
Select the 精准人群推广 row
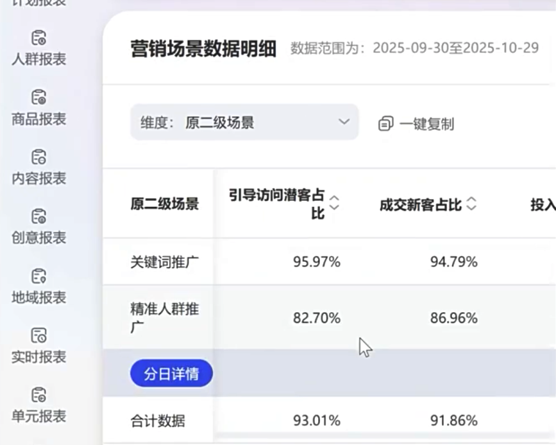click(164, 318)
